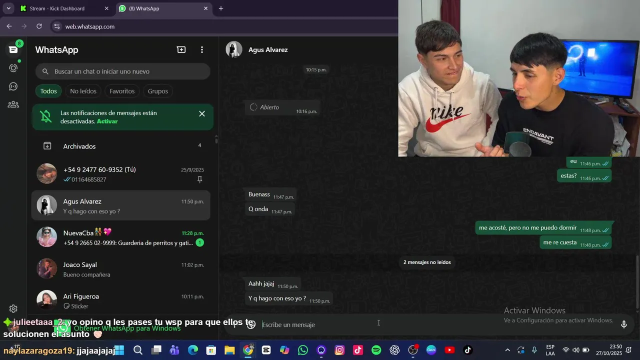Click the 'me re cuesta' message bubble

point(575,242)
